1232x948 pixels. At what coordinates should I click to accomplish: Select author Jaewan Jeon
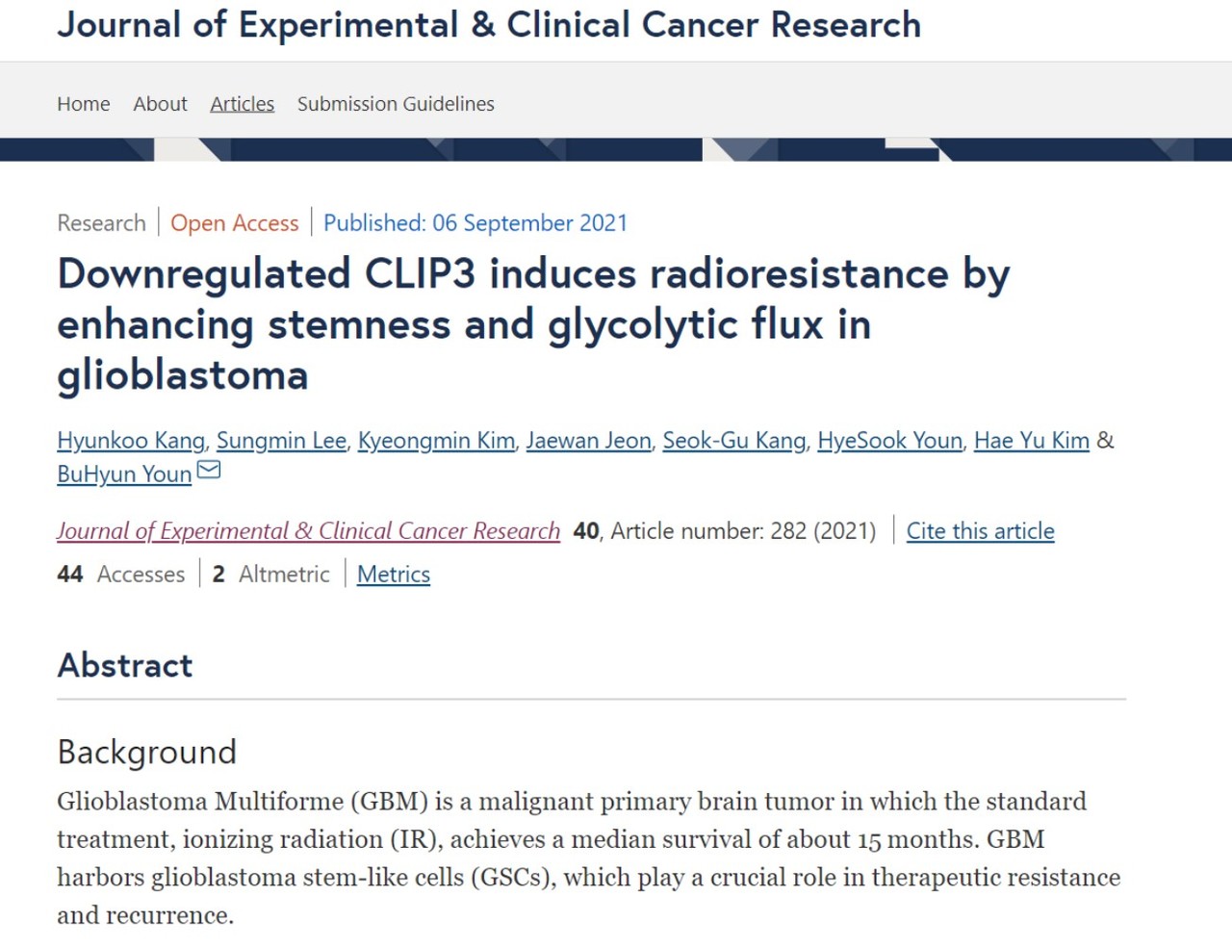click(588, 441)
